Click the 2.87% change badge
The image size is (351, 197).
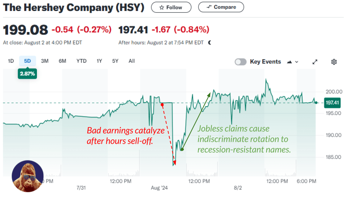click(27, 73)
